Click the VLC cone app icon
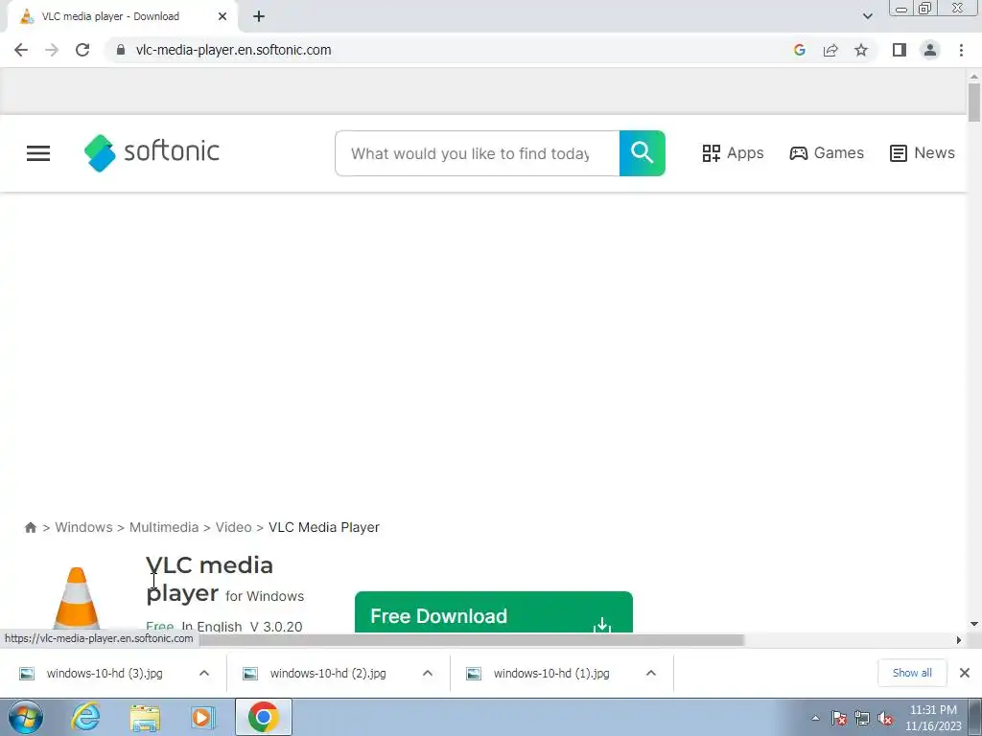This screenshot has height=736, width=982. click(x=77, y=598)
